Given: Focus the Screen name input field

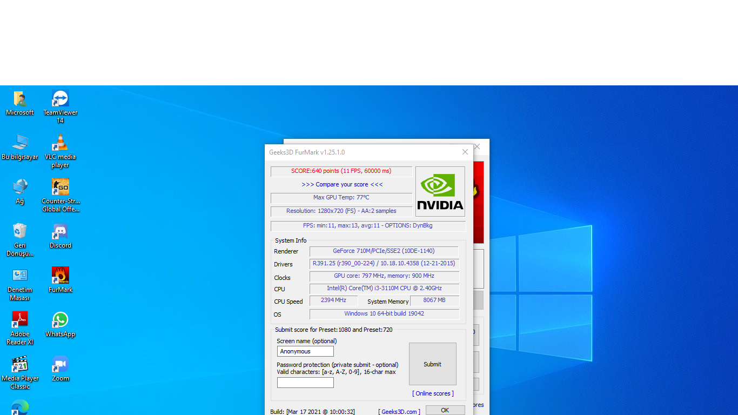Looking at the screenshot, I should click(305, 351).
